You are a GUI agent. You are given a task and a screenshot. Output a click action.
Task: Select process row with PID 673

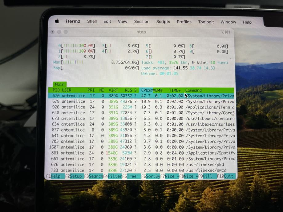tap(141, 118)
